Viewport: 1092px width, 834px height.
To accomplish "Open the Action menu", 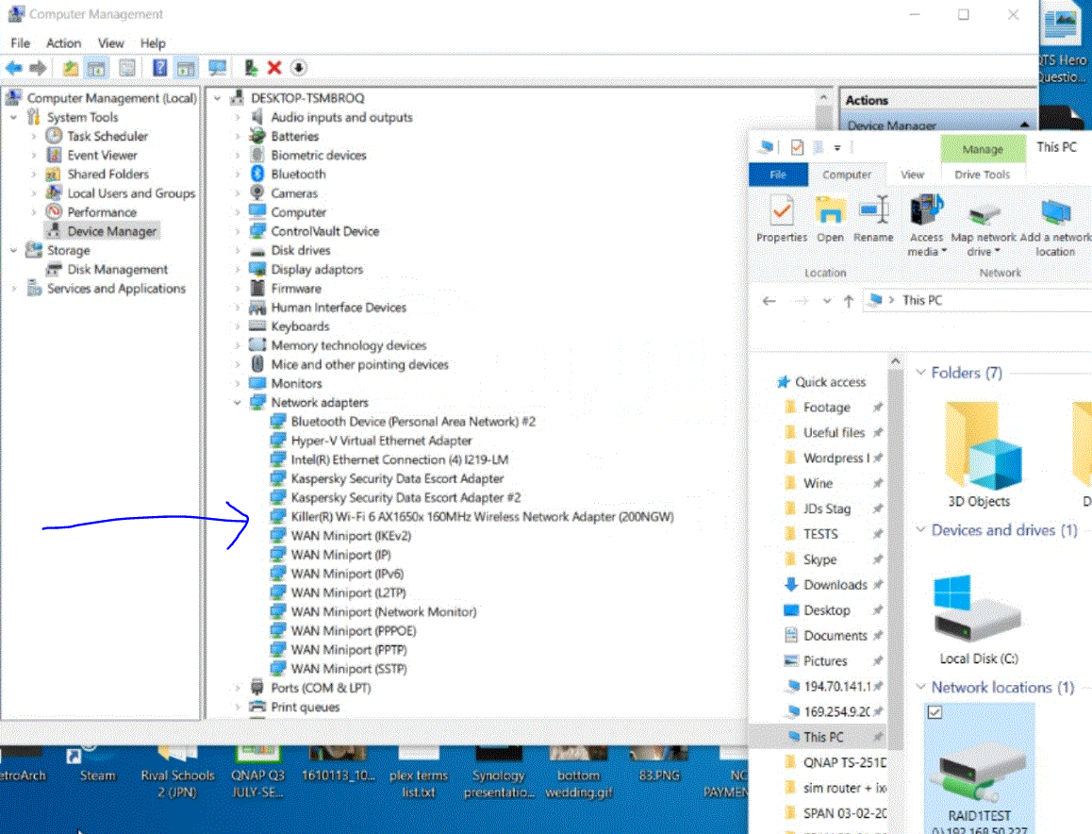I will click(x=63, y=43).
